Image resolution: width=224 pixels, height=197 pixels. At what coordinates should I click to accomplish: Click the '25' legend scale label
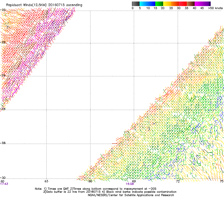click(171, 8)
